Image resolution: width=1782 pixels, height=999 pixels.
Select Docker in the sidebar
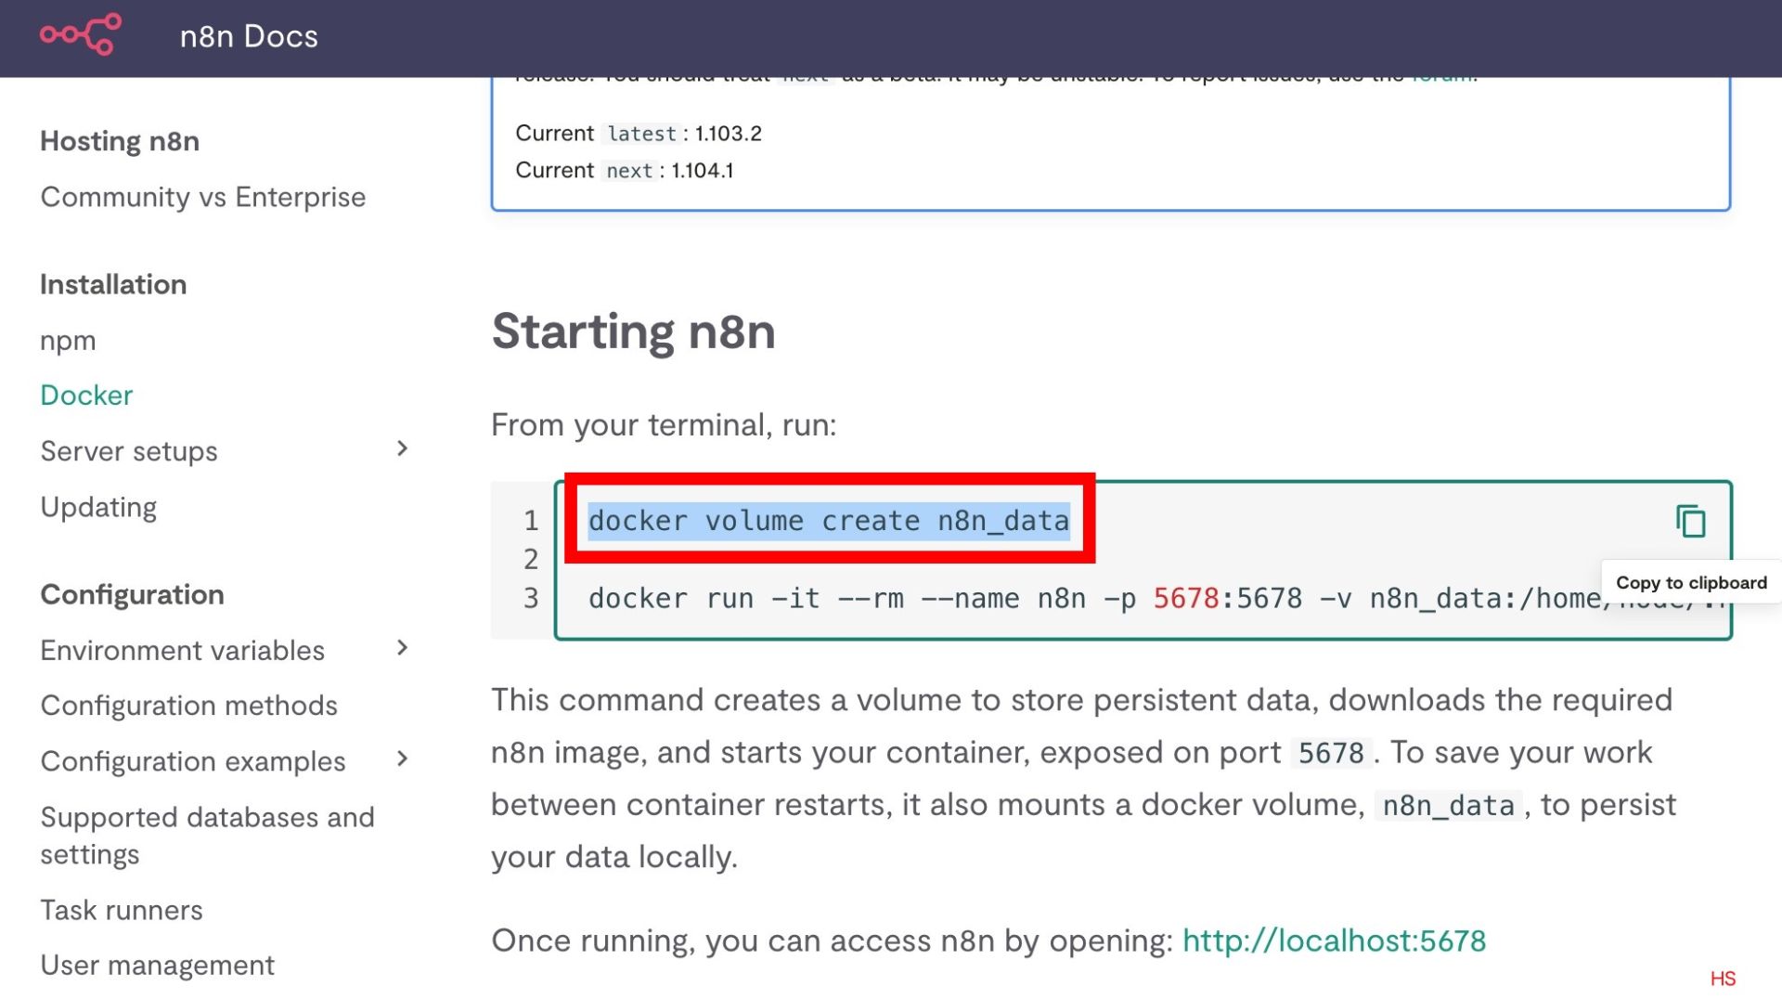[x=86, y=396]
